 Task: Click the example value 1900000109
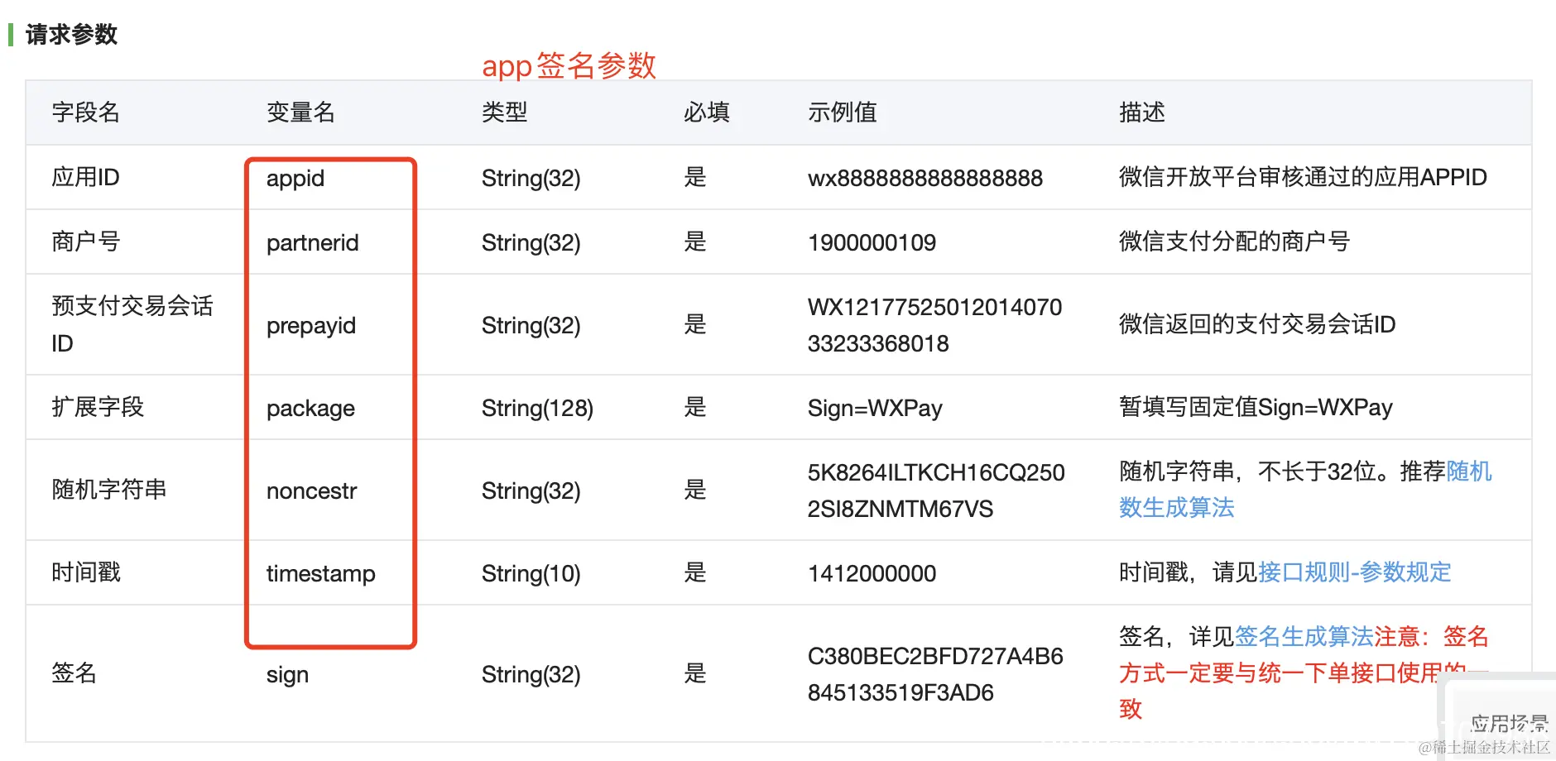click(872, 242)
